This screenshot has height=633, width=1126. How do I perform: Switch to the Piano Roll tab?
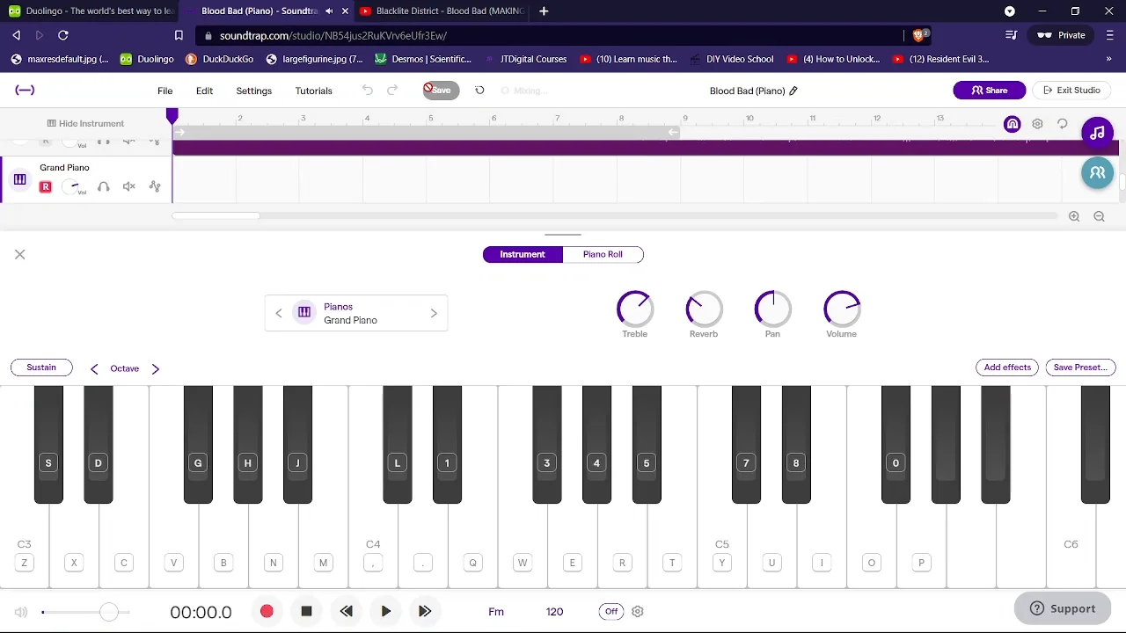(603, 254)
